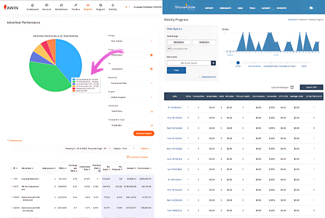Open Reports section in Awin header
Viewport: 325px width, 218px height.
pyautogui.click(x=88, y=7)
